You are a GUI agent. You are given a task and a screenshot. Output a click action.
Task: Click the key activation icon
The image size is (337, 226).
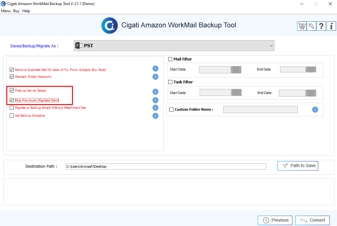[x=312, y=26]
